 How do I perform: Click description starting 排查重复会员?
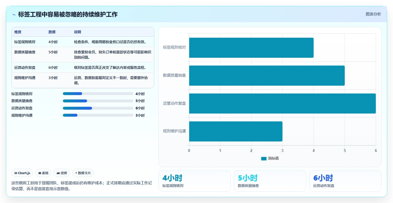[x=112, y=55]
